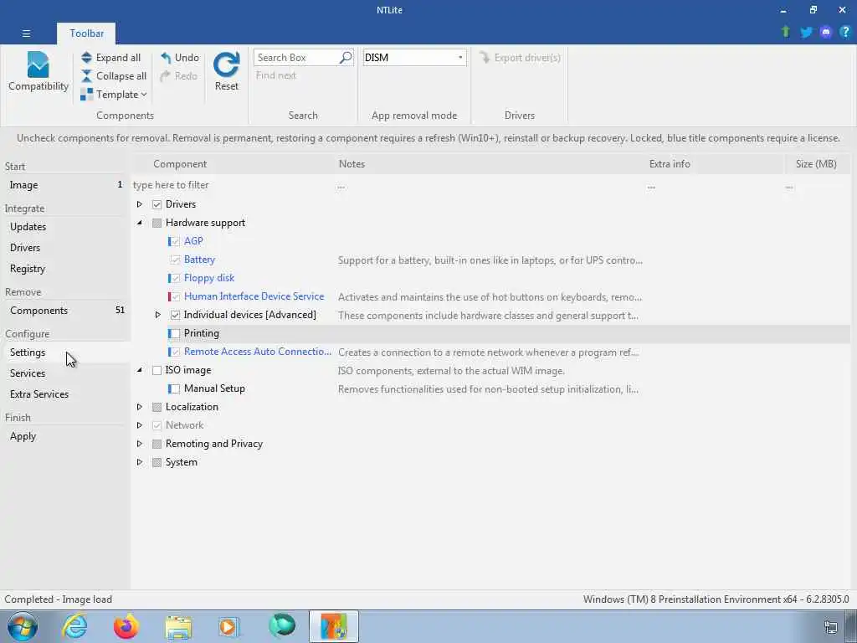This screenshot has width=857, height=643.
Task: Toggle the Manual Setup checkbox
Action: pyautogui.click(x=176, y=388)
